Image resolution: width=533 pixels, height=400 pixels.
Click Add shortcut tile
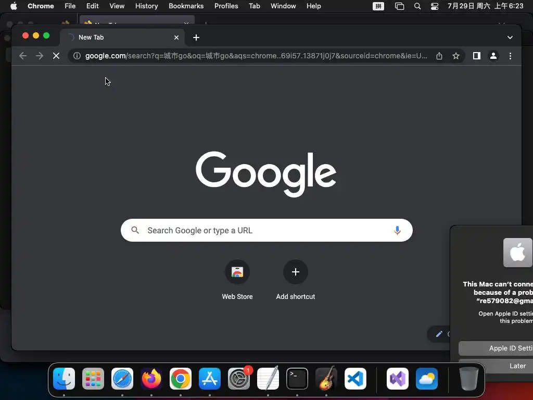(x=296, y=280)
